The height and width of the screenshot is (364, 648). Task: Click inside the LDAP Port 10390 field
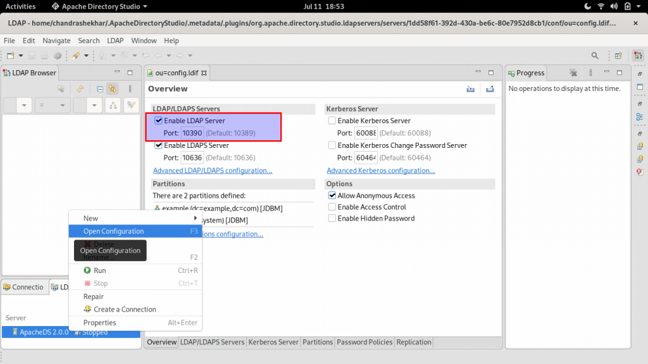click(191, 133)
